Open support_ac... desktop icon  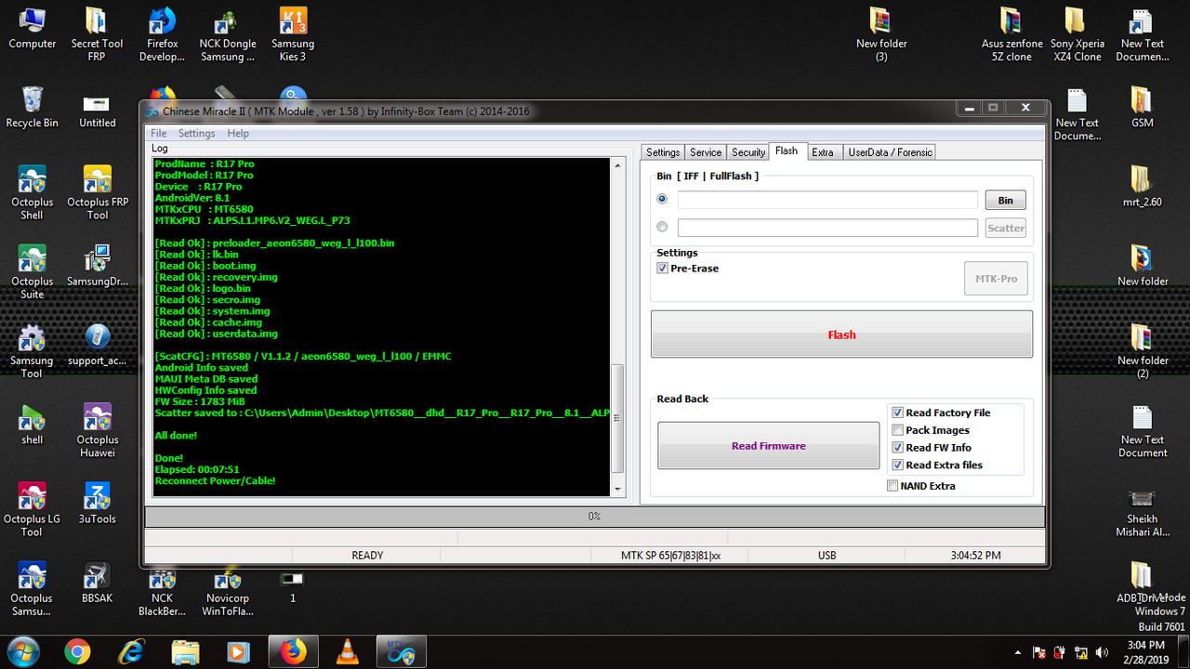98,346
